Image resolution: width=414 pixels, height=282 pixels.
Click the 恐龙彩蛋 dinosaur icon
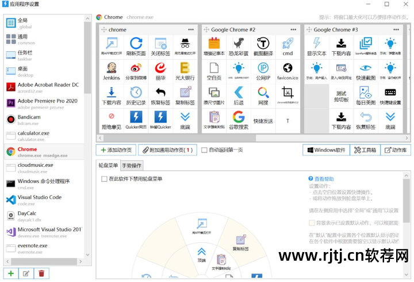pos(239,43)
